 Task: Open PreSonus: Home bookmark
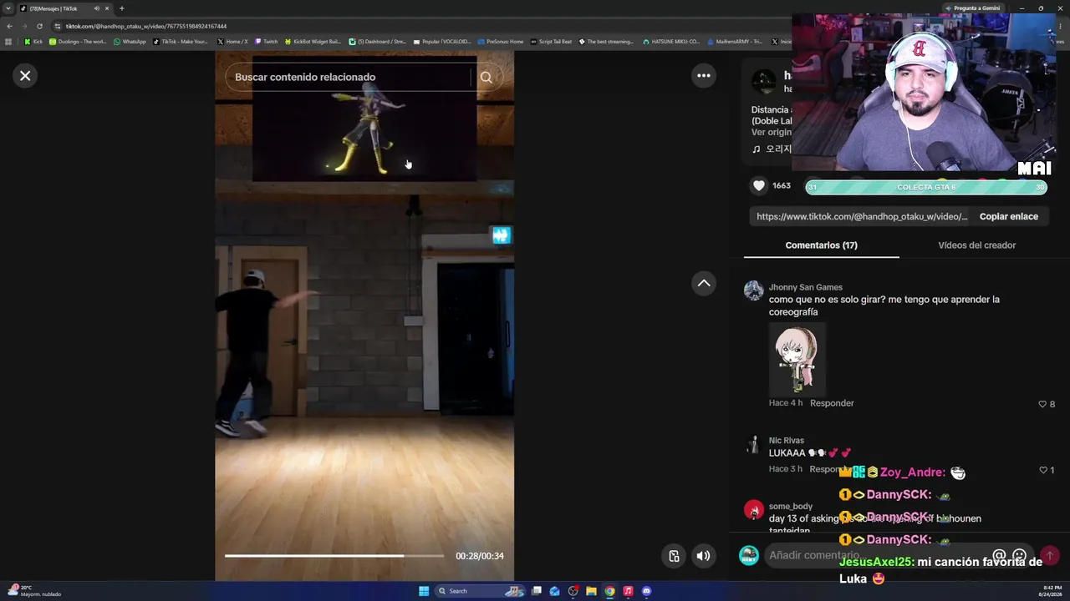(500, 41)
